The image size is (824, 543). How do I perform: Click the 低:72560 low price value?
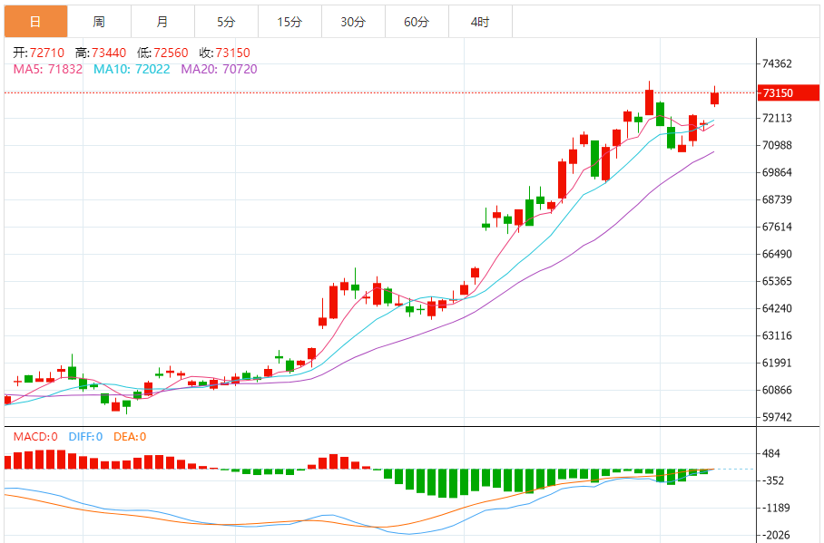[x=162, y=53]
